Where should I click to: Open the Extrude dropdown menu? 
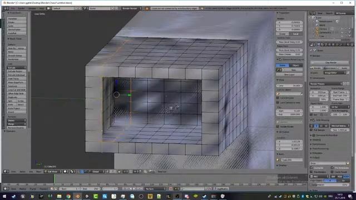[x=16, y=68]
